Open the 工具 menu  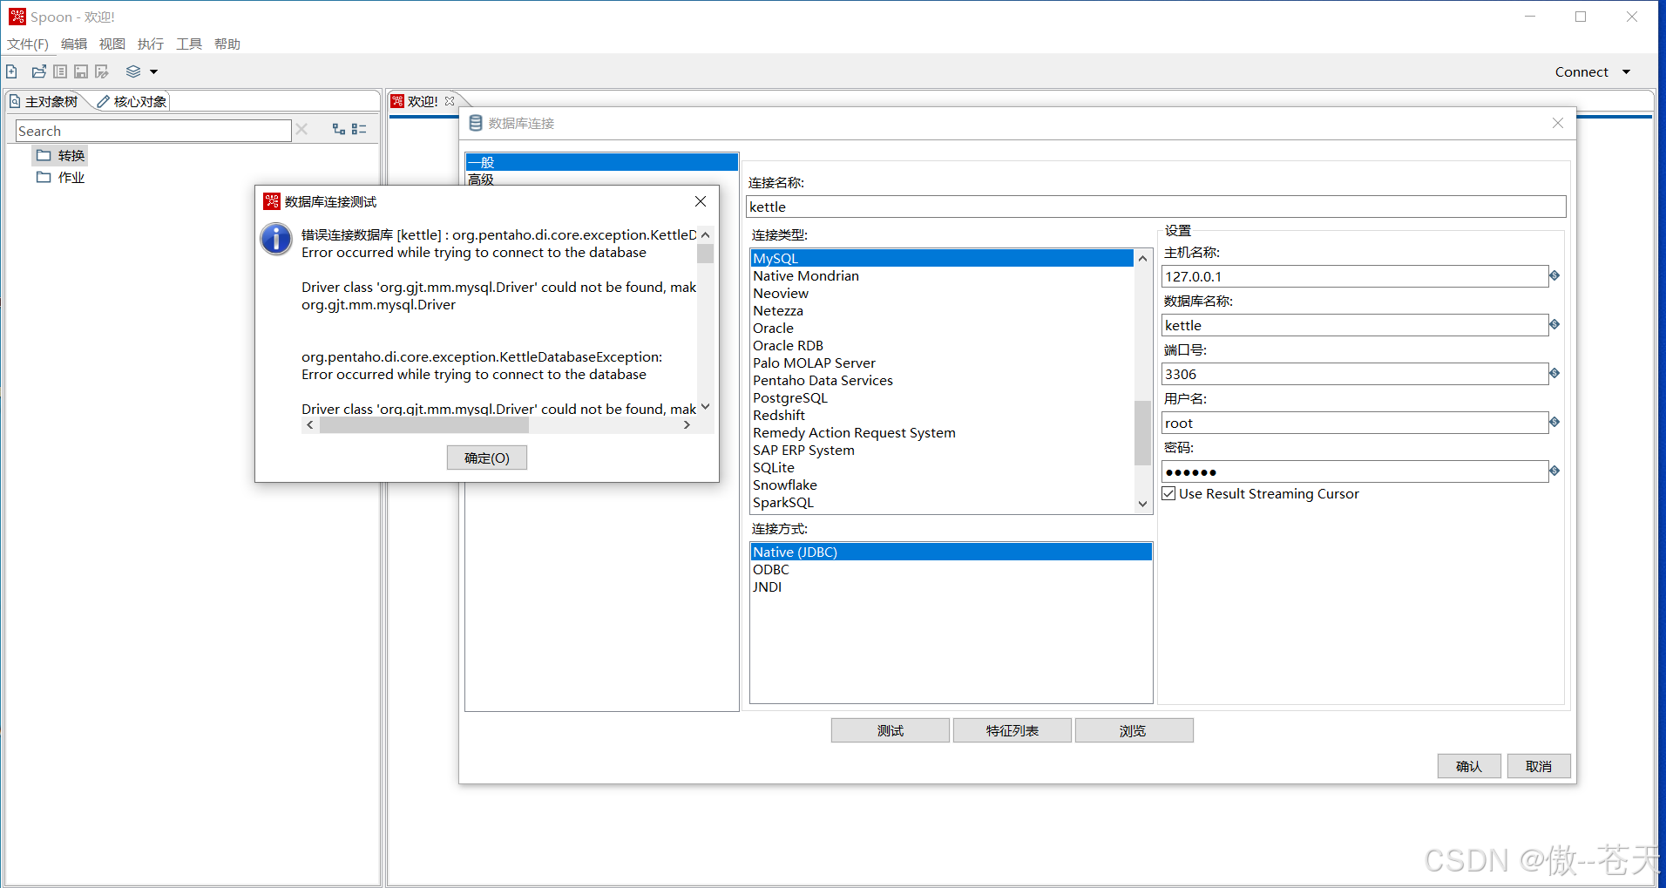pyautogui.click(x=189, y=44)
